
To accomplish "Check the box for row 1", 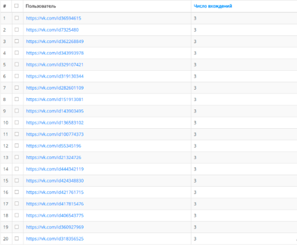I will (x=17, y=18).
